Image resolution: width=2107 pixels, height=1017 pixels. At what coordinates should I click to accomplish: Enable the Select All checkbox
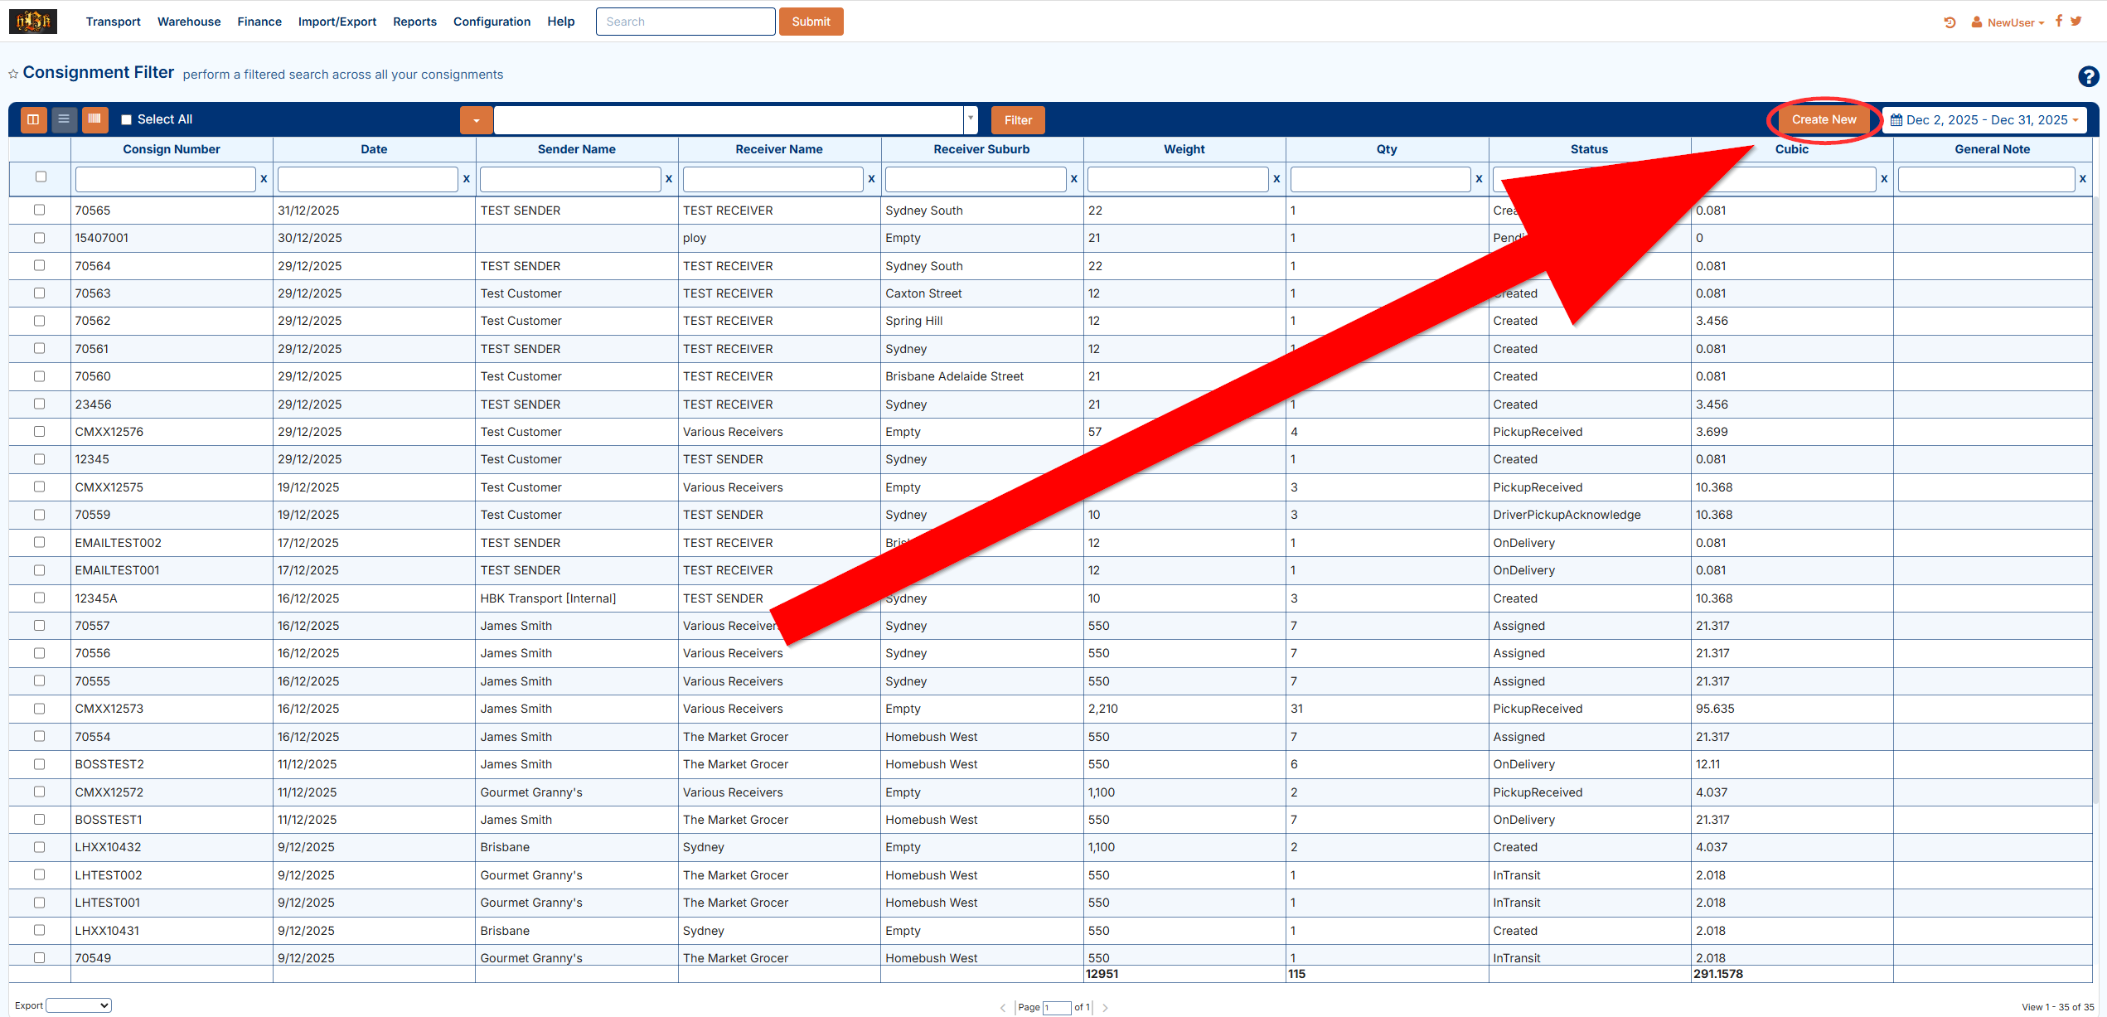[x=127, y=120]
